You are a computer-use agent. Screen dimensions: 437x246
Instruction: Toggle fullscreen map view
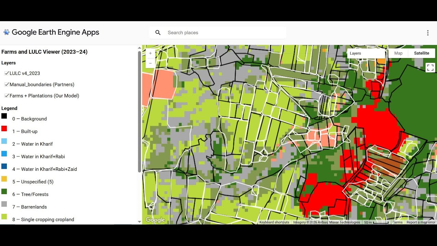[x=431, y=68]
